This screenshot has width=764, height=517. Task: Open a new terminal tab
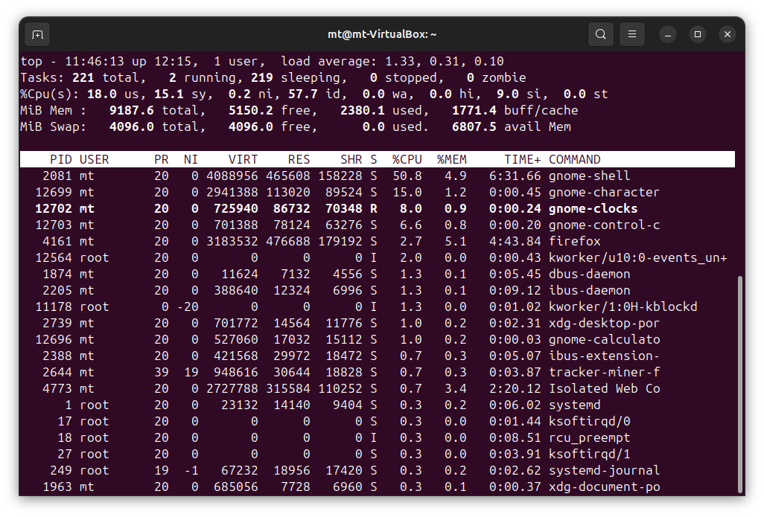coord(37,34)
